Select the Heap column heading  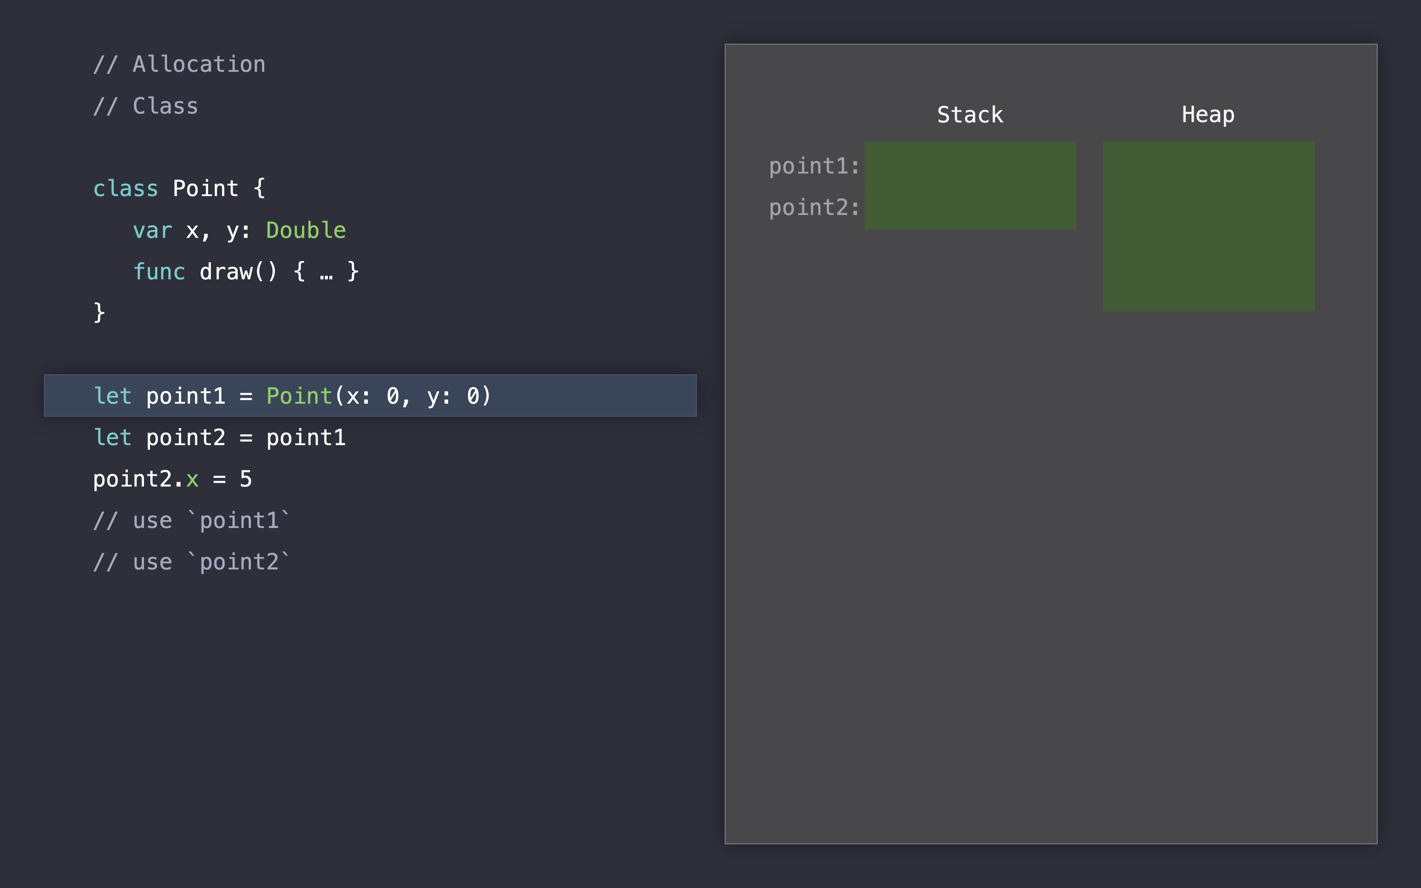[x=1208, y=115]
